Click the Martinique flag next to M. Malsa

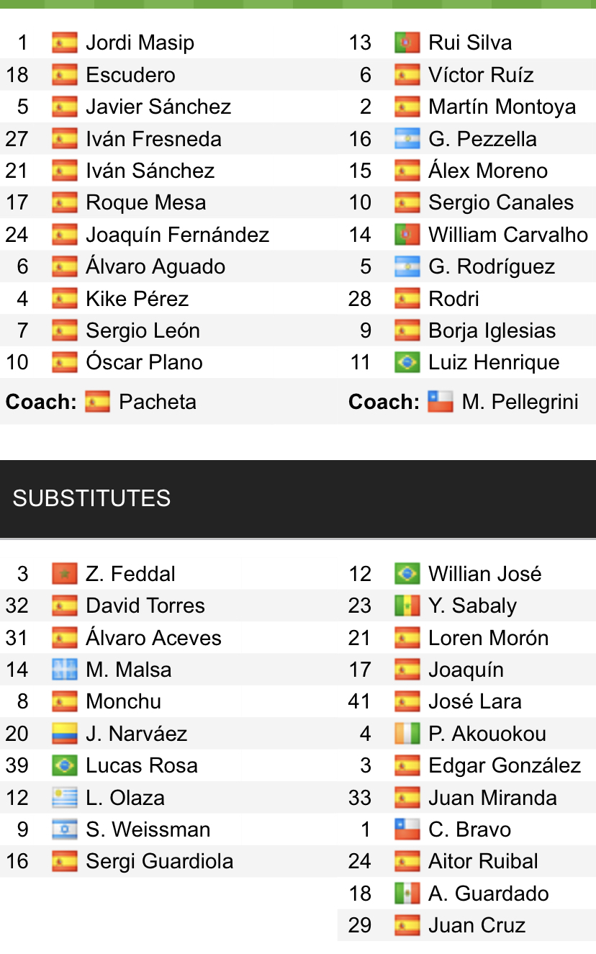[65, 670]
